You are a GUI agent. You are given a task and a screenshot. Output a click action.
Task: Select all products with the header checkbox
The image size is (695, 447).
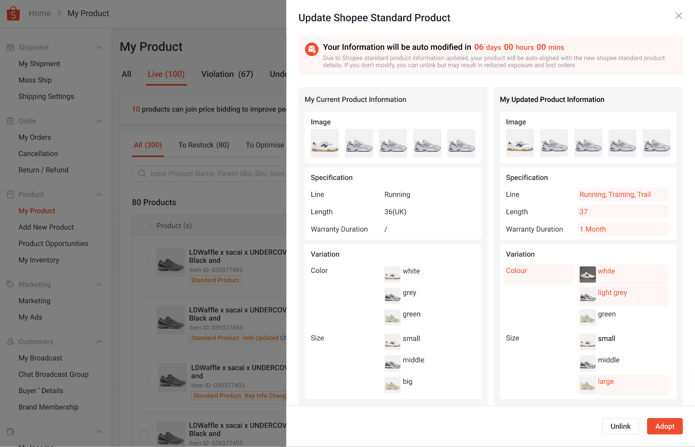click(144, 226)
